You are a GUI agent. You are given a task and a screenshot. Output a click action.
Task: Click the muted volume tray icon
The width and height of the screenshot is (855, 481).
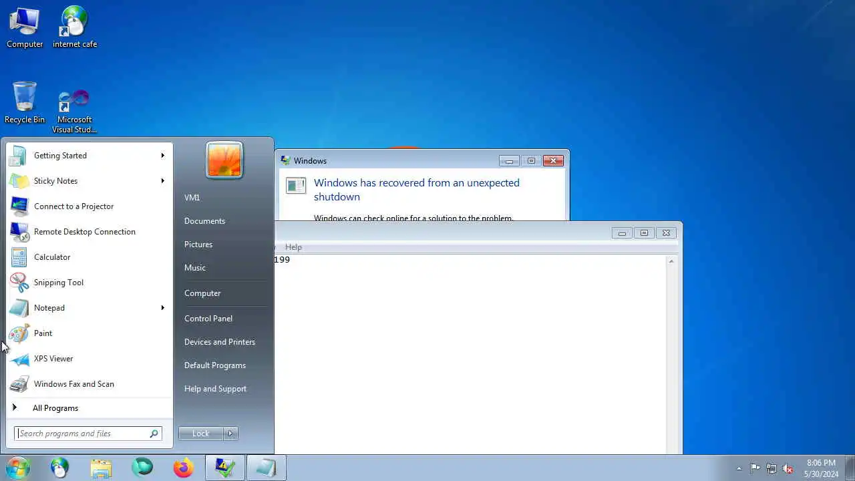click(788, 468)
